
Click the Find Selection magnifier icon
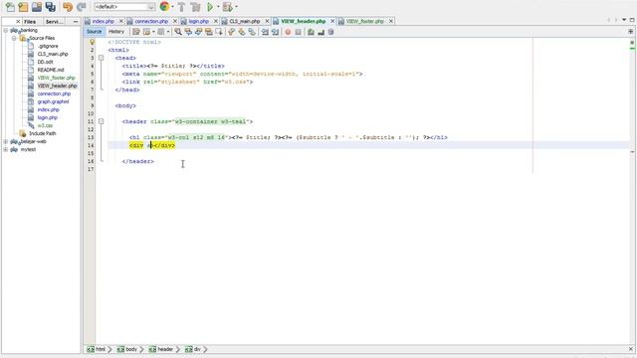(x=178, y=32)
